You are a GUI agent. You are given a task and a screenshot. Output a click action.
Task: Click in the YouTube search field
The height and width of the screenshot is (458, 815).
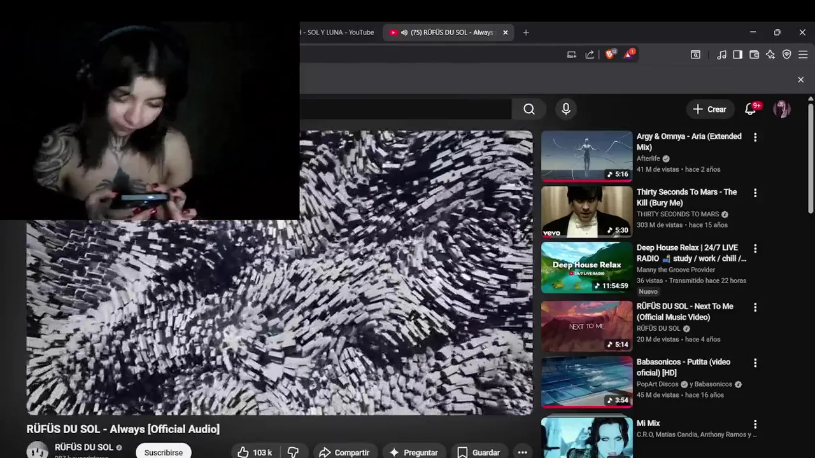[406, 109]
